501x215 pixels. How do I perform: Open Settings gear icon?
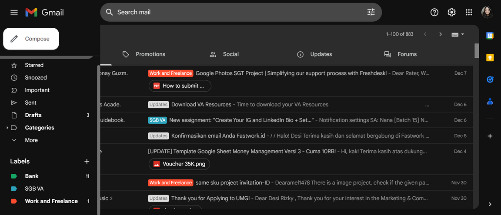pyautogui.click(x=451, y=12)
